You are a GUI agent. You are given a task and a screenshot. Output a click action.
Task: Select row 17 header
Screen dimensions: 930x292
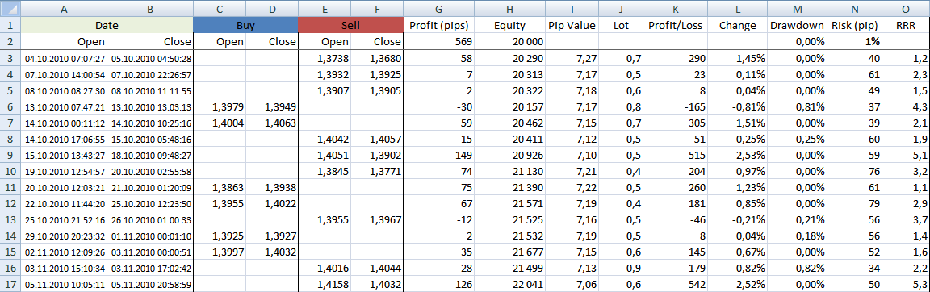pyautogui.click(x=10, y=285)
